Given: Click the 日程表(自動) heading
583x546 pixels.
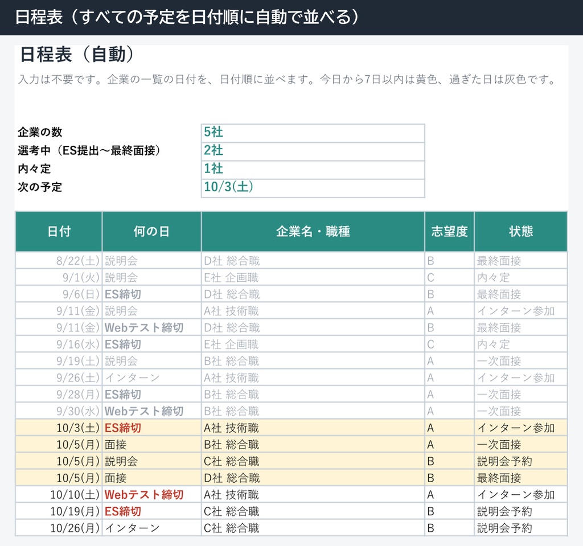Looking at the screenshot, I should tap(77, 54).
